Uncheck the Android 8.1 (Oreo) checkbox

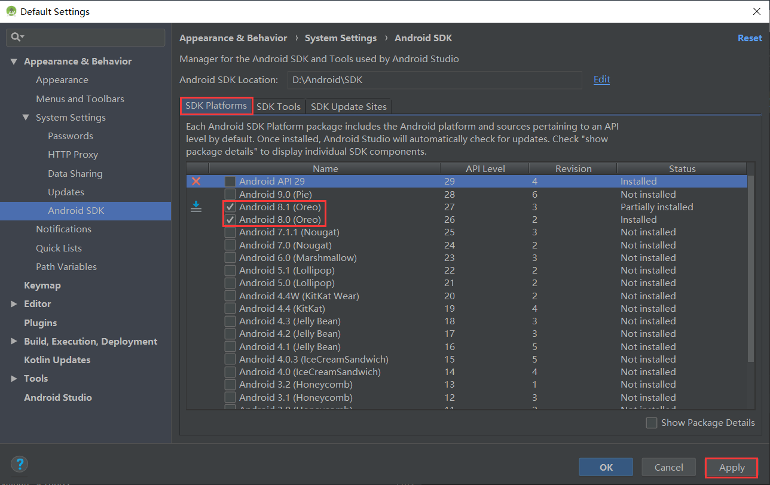[230, 207]
